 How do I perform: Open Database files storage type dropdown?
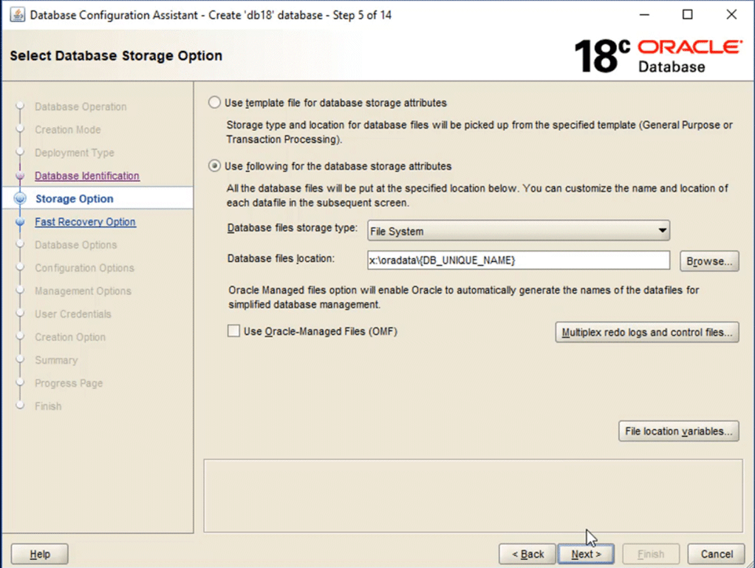(519, 231)
